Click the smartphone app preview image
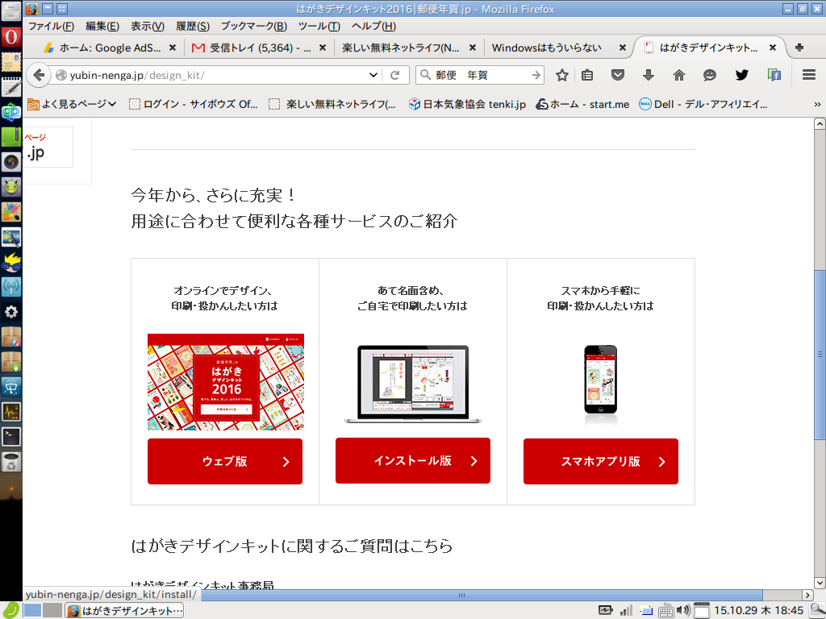The width and height of the screenshot is (826, 619). (600, 380)
